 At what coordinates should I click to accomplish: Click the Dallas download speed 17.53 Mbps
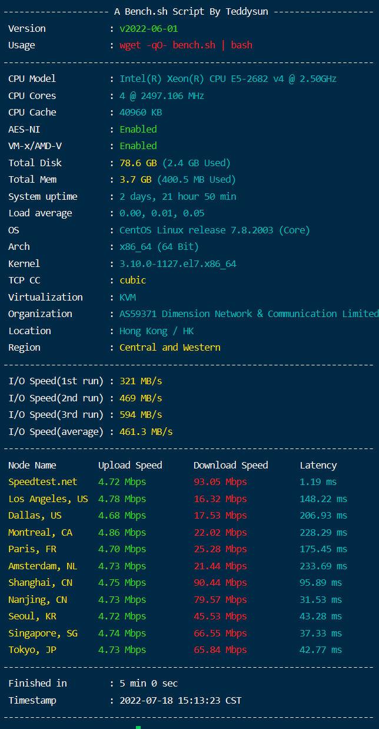pyautogui.click(x=220, y=515)
